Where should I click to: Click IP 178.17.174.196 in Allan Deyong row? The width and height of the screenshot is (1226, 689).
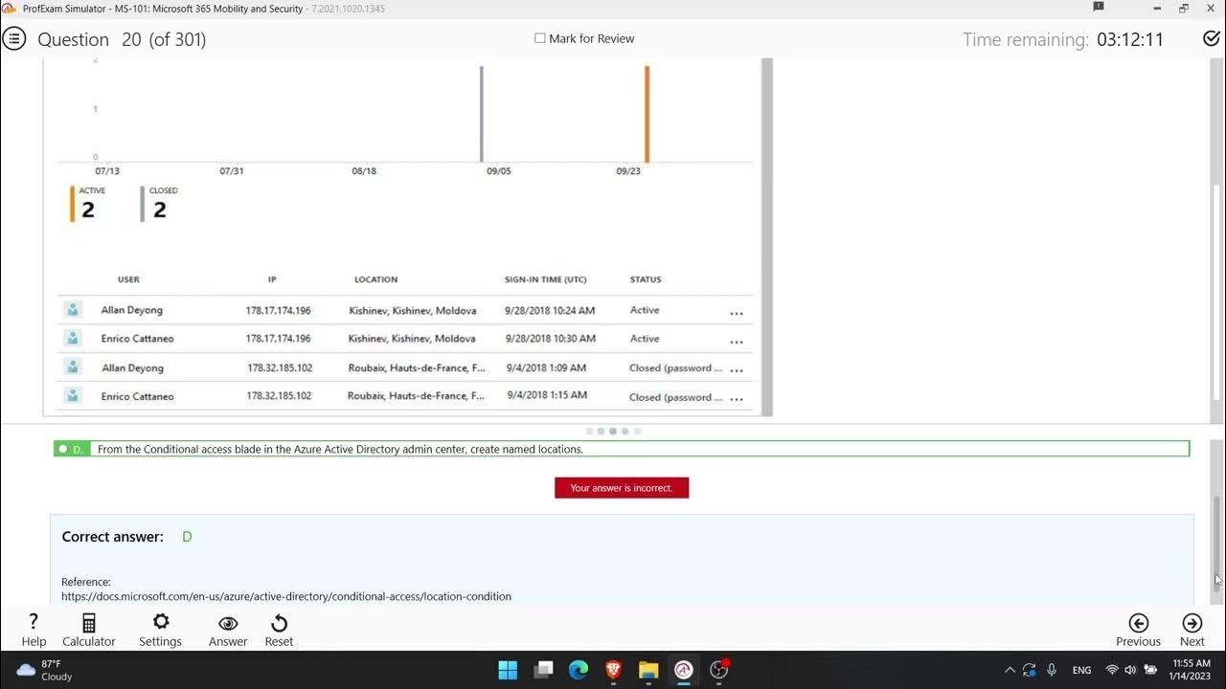278,310
